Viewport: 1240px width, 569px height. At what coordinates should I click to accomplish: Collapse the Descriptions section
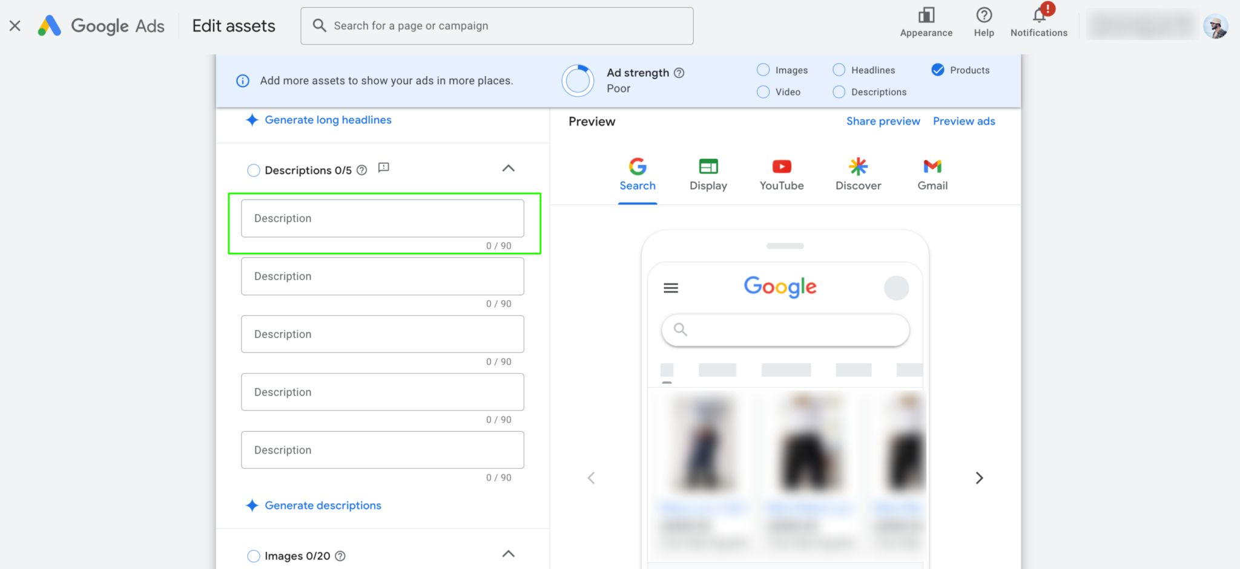(509, 168)
